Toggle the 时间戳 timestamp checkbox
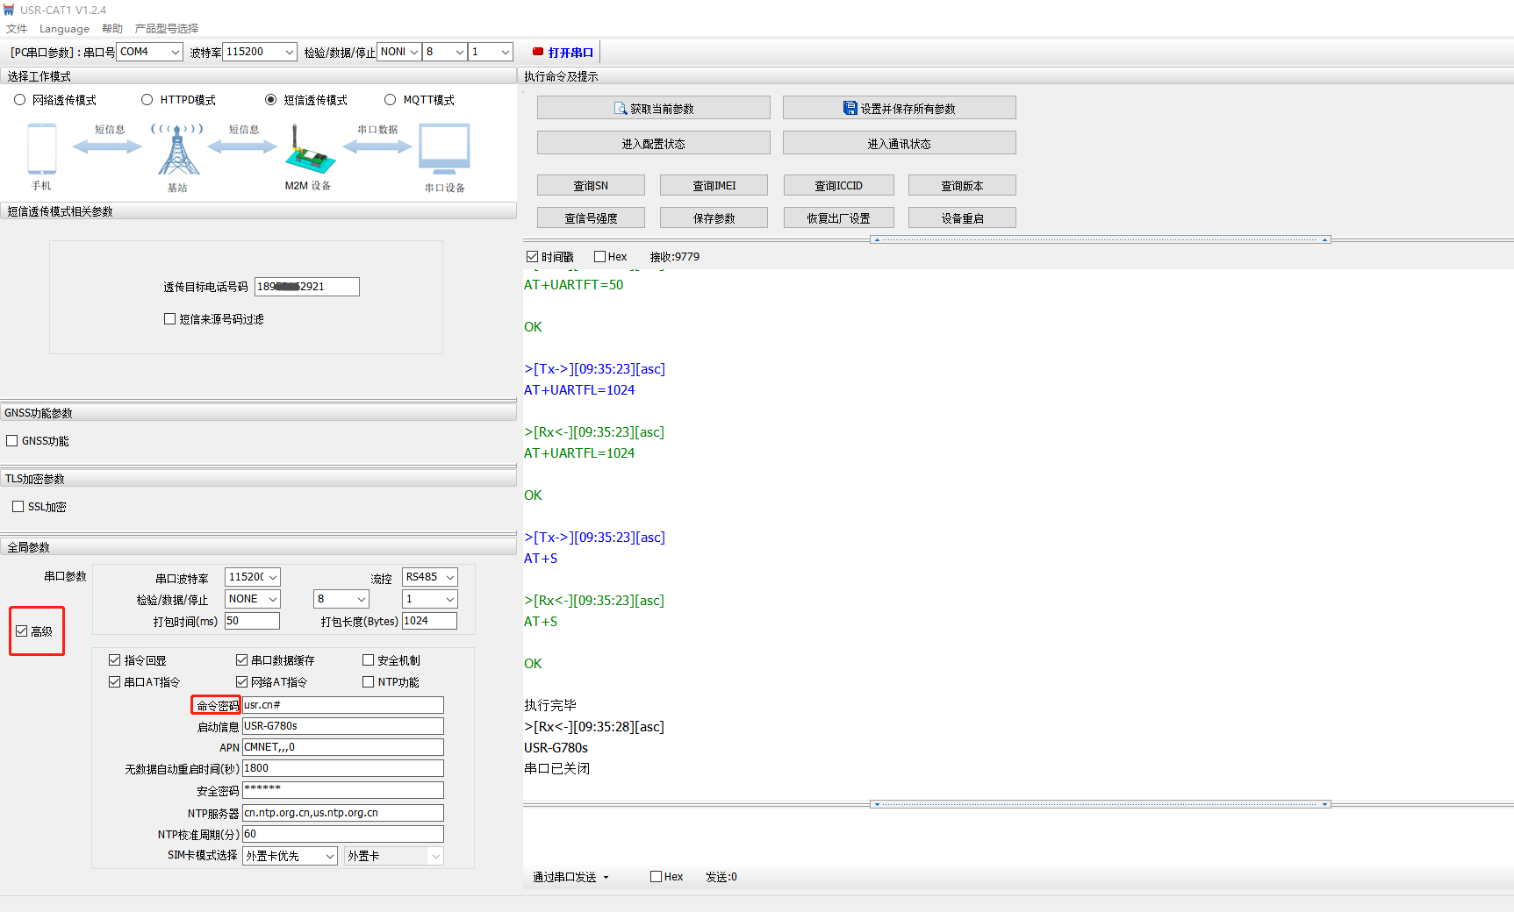The width and height of the screenshot is (1514, 912). 532,257
